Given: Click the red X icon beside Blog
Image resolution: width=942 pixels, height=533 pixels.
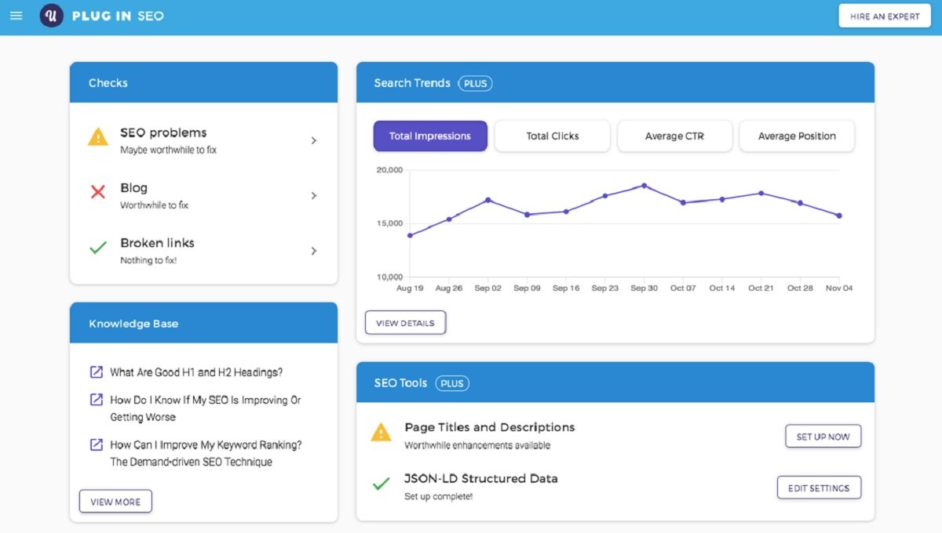Looking at the screenshot, I should pos(97,193).
